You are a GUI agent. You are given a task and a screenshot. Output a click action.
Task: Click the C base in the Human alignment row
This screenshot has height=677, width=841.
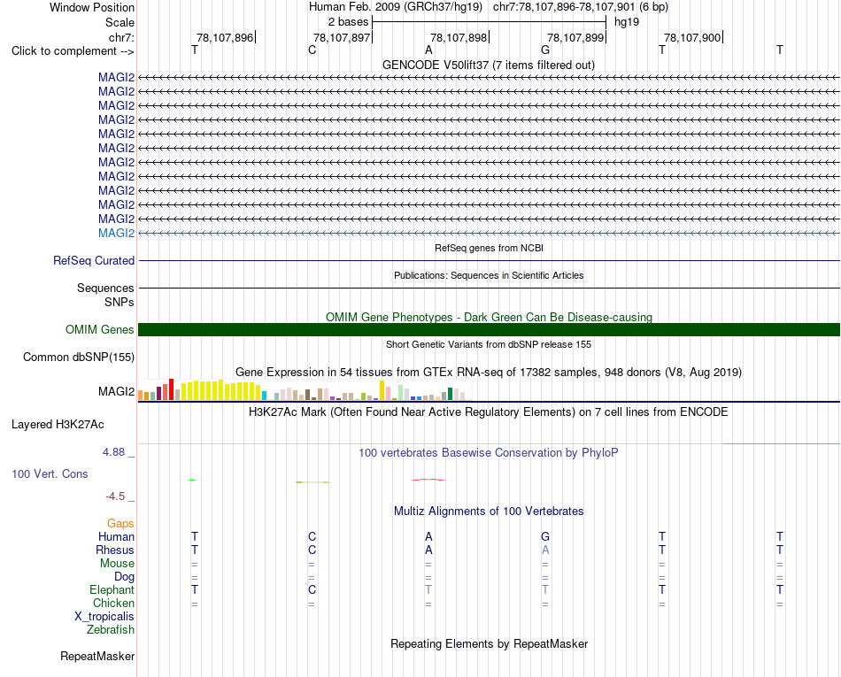(312, 536)
